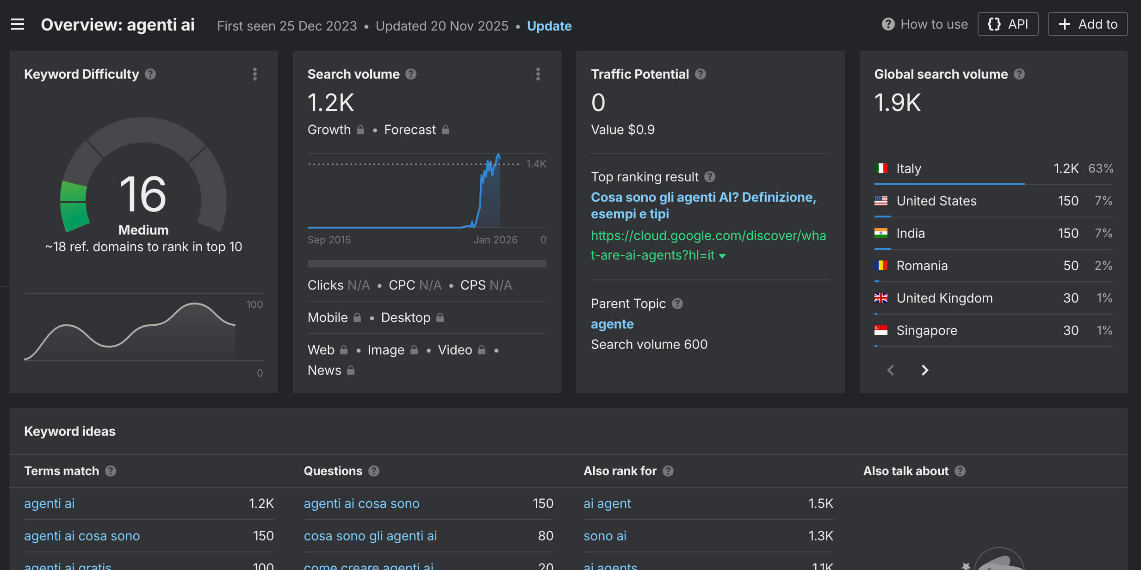Screen dimensions: 1141x570
Task: Select the Romania country row
Action: 993,266
